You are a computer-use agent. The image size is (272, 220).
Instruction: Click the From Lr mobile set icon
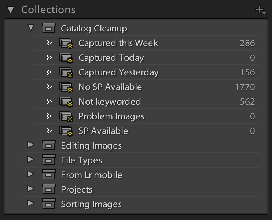tap(49, 175)
